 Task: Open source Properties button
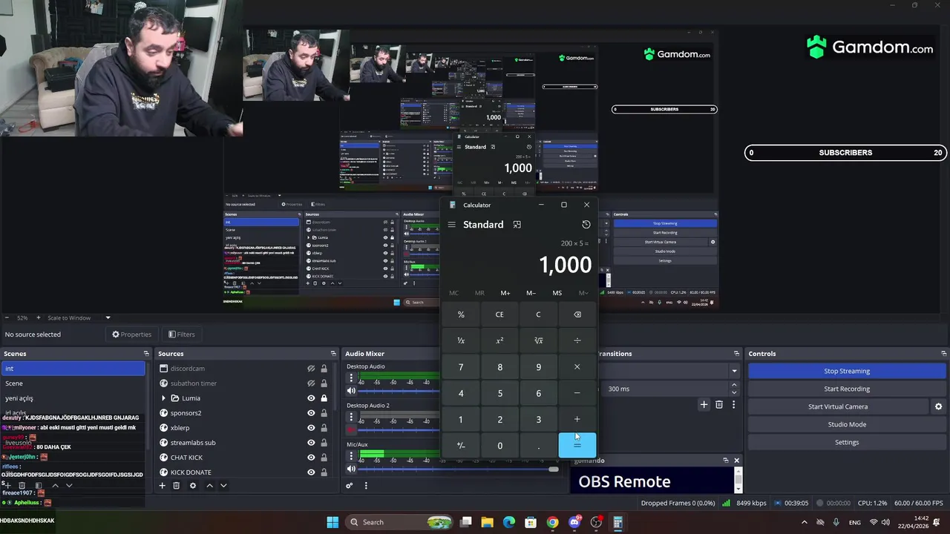[x=131, y=334]
